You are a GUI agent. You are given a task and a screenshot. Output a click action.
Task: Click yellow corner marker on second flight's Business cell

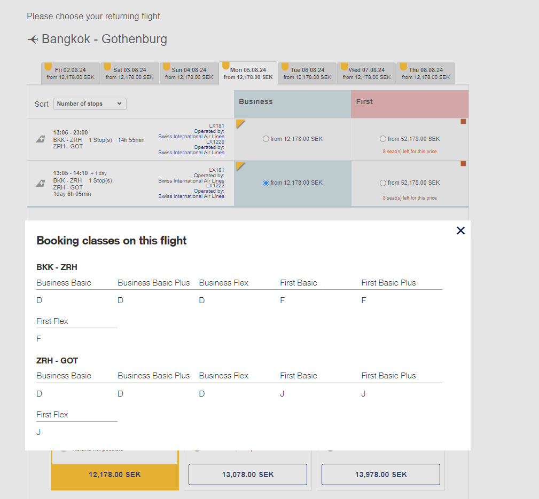pos(240,165)
